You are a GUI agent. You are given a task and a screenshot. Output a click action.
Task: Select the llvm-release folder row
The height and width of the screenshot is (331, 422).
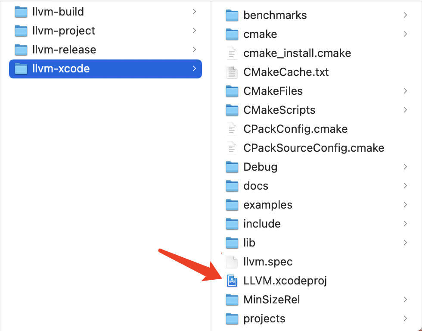pyautogui.click(x=105, y=50)
